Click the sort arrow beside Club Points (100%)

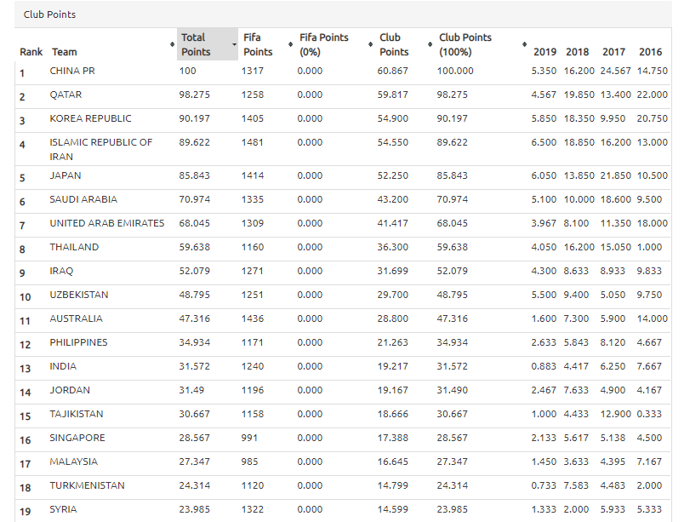524,44
